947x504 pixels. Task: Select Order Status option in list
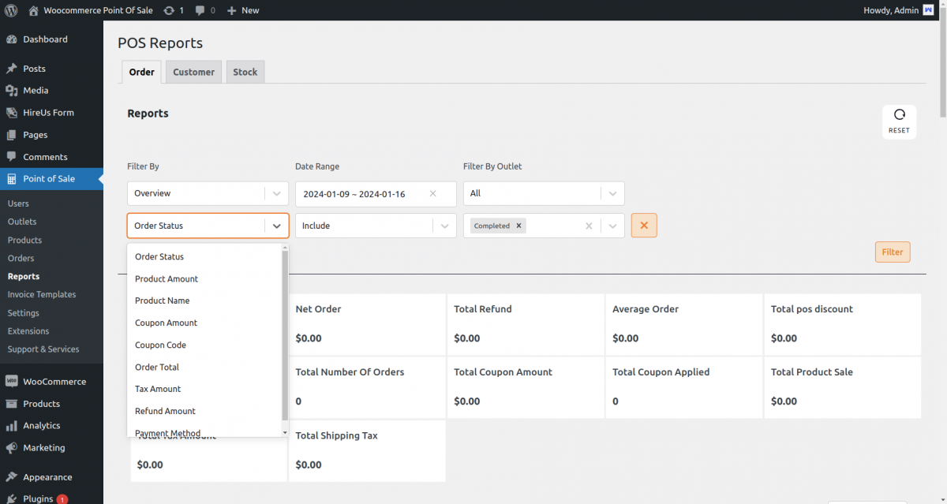point(204,257)
